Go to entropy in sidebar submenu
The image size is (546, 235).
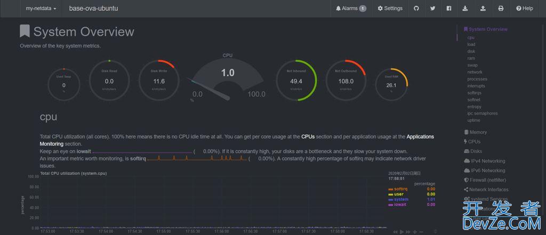click(x=474, y=107)
